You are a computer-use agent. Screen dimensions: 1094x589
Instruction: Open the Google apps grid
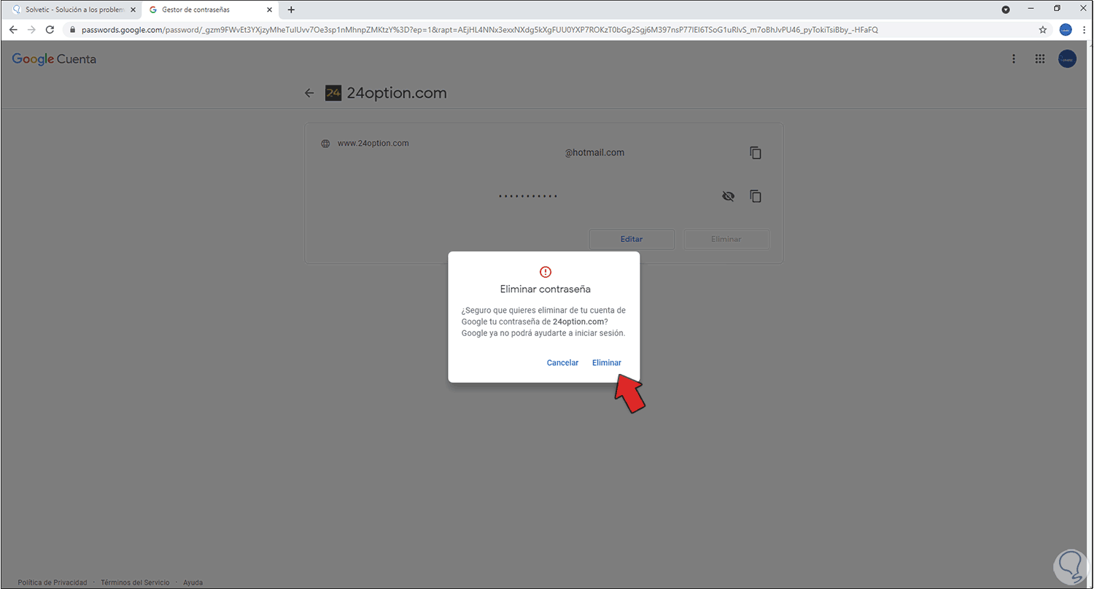[x=1040, y=59]
